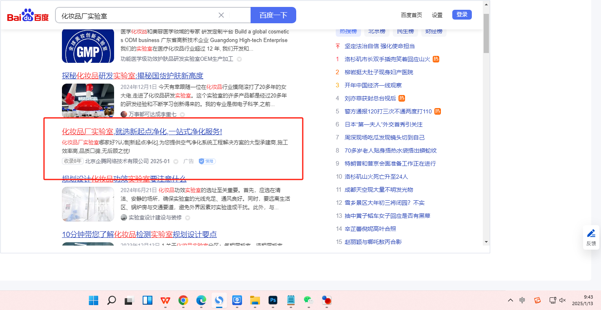Expand the hidden system tray icons chevron
The height and width of the screenshot is (310, 601).
pos(510,300)
